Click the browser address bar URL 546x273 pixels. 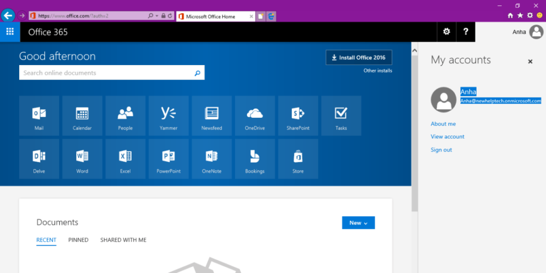74,16
